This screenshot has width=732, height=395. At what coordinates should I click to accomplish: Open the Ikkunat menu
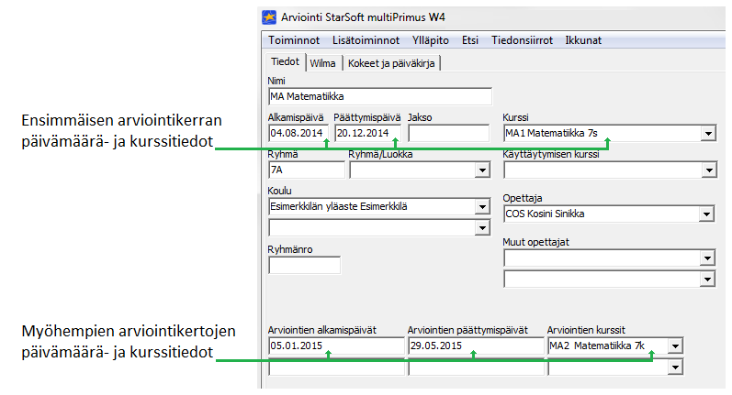click(583, 40)
